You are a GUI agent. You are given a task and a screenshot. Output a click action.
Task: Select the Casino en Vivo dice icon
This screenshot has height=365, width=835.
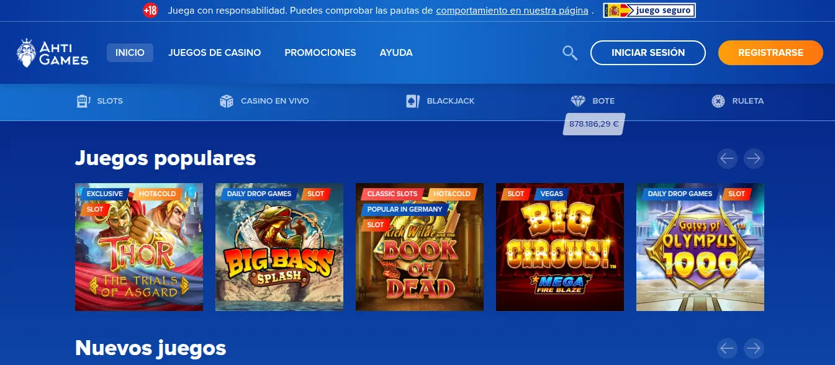tap(227, 101)
